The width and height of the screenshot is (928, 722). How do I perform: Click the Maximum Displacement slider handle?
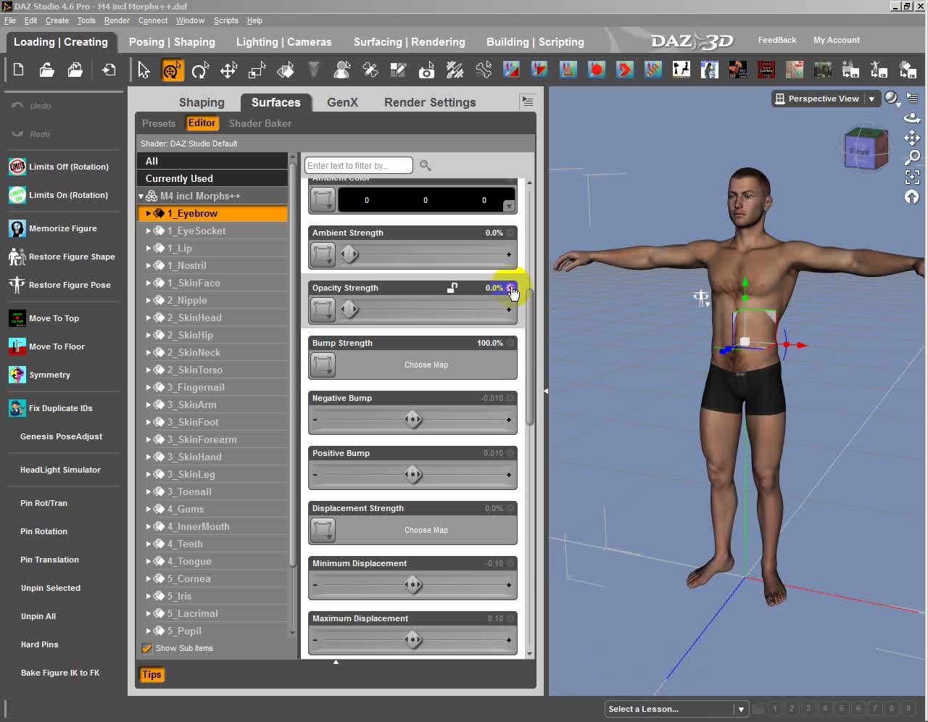tap(413, 640)
